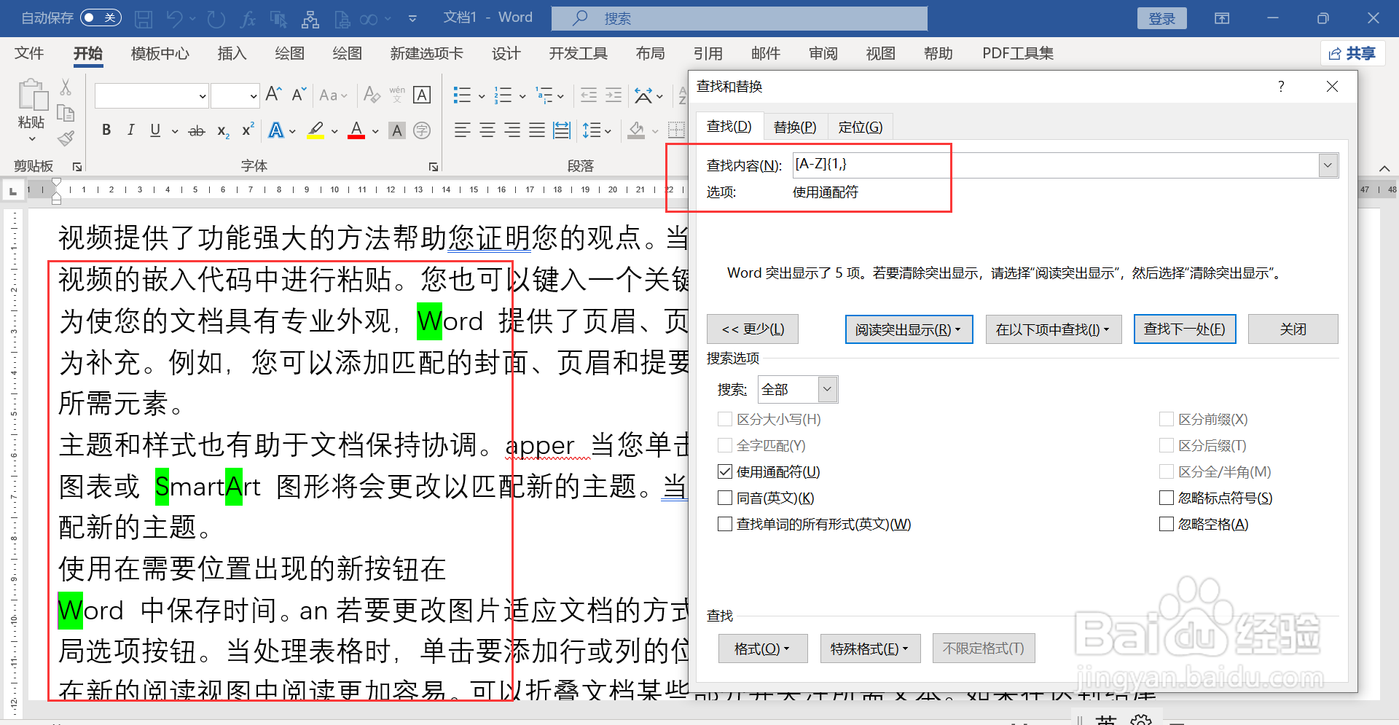Image resolution: width=1399 pixels, height=725 pixels.
Task: Click the << 更少(L) button
Action: click(753, 329)
